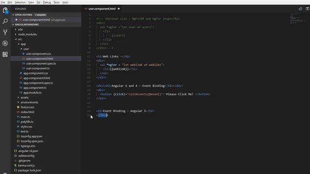Image resolution: width=310 pixels, height=174 pixels.
Task: Click the unsaved dot on user.component.html tab
Action: (119, 9)
